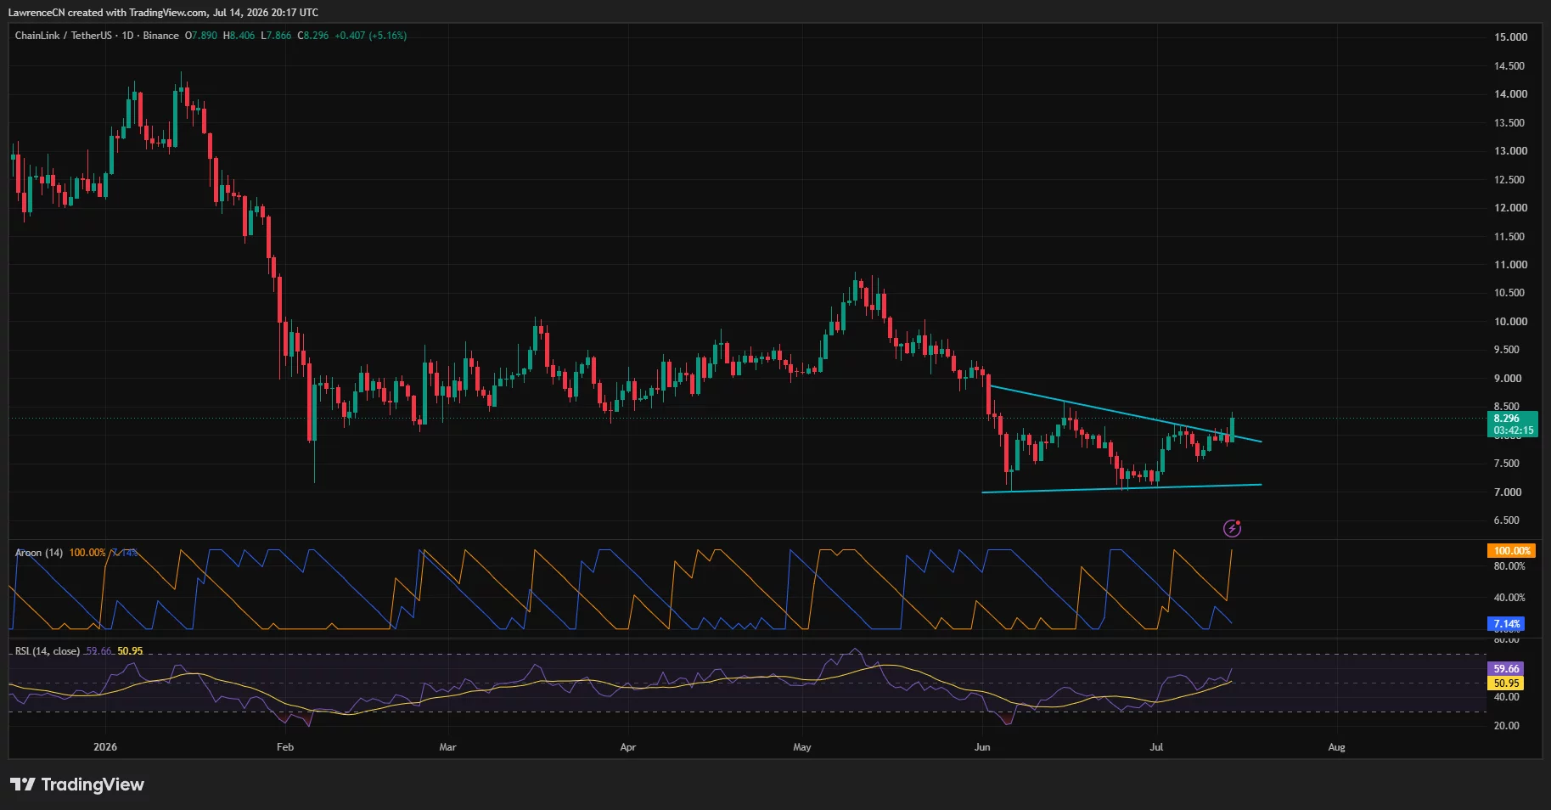Click the 12.000 price axis label

1510,208
